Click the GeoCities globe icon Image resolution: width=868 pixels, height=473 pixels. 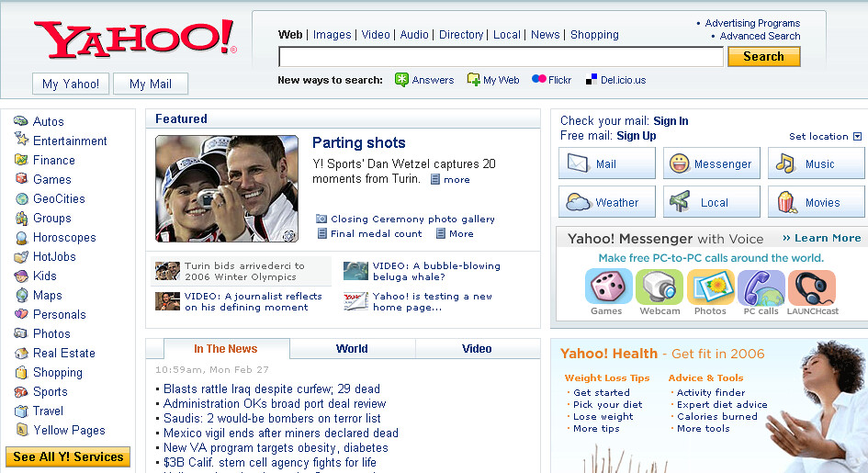click(22, 198)
